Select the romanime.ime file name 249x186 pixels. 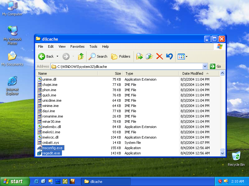click(x=53, y=116)
